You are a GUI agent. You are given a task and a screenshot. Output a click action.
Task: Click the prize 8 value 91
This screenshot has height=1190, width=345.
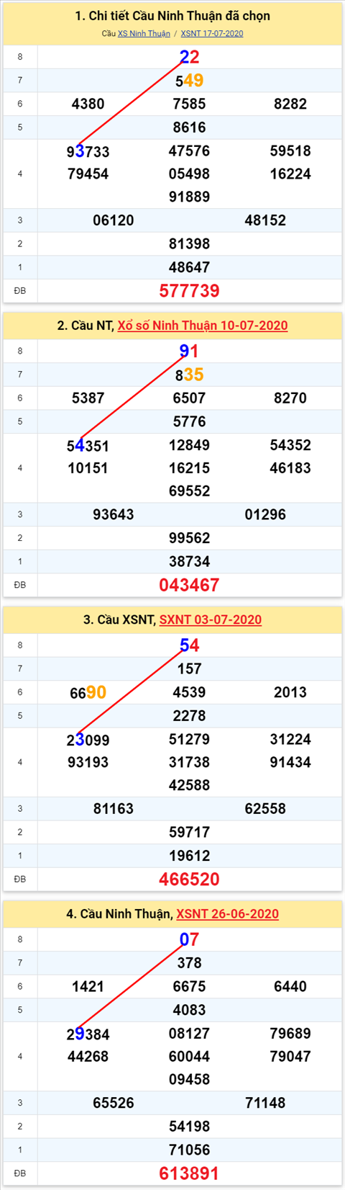point(189,351)
